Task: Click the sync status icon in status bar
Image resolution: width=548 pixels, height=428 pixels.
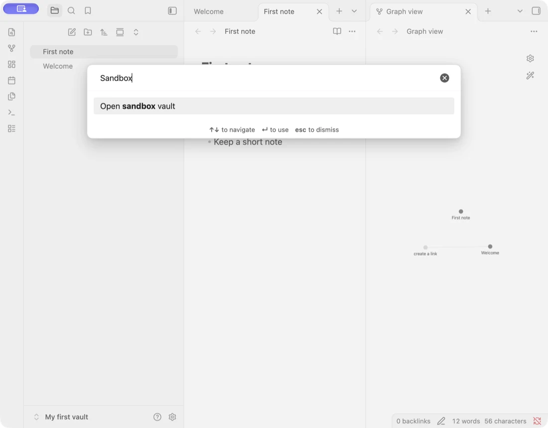Action: coord(537,421)
